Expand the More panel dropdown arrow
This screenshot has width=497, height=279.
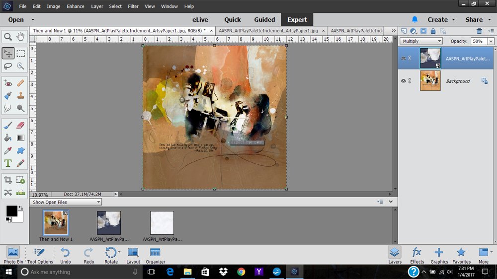pos(492,252)
